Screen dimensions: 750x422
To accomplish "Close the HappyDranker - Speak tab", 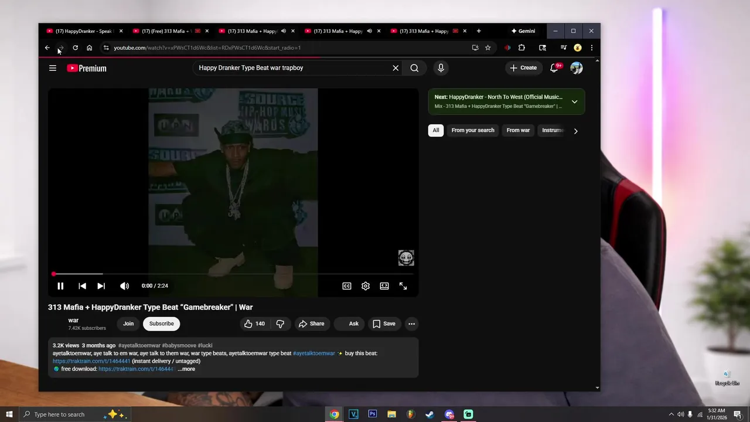I will 121,31.
